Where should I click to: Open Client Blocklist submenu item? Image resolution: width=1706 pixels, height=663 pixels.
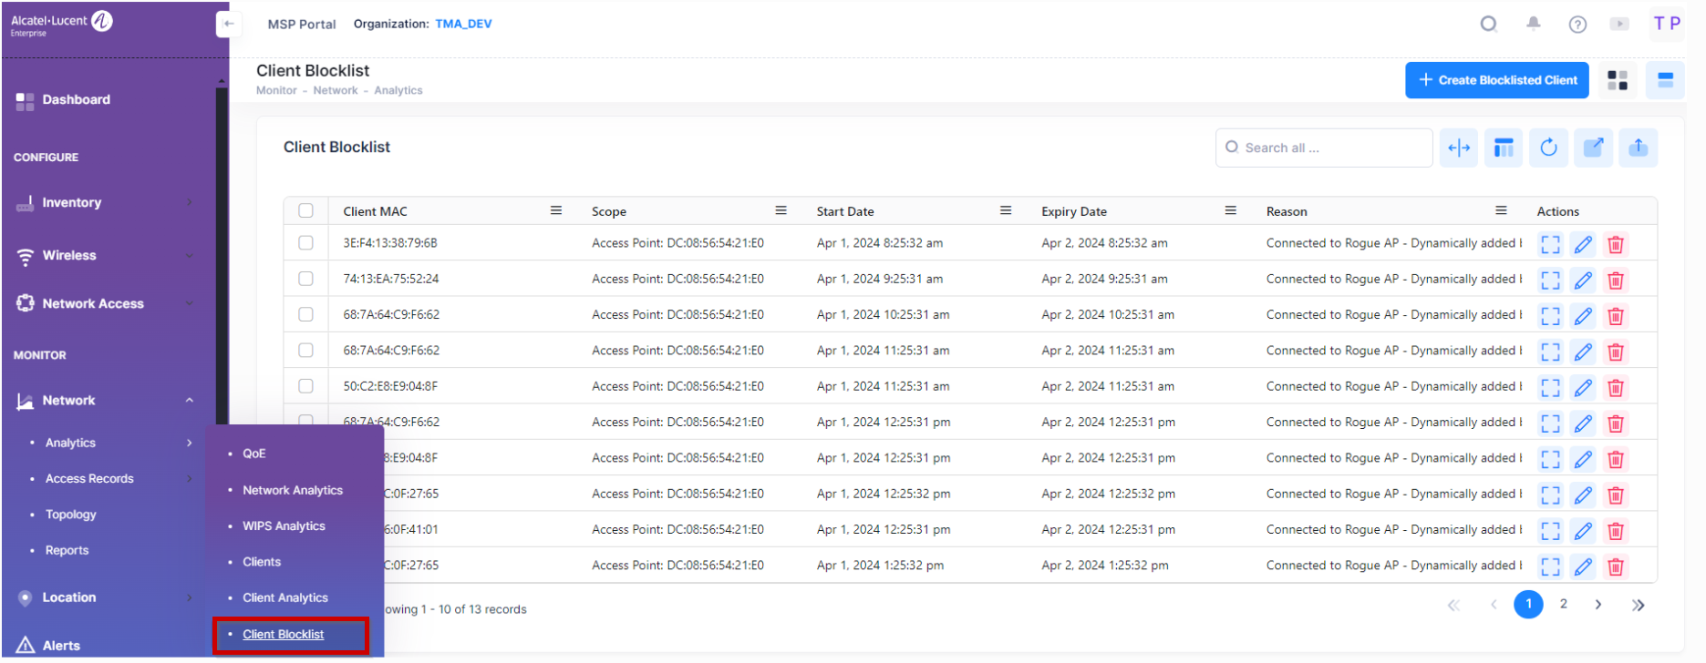click(x=283, y=635)
